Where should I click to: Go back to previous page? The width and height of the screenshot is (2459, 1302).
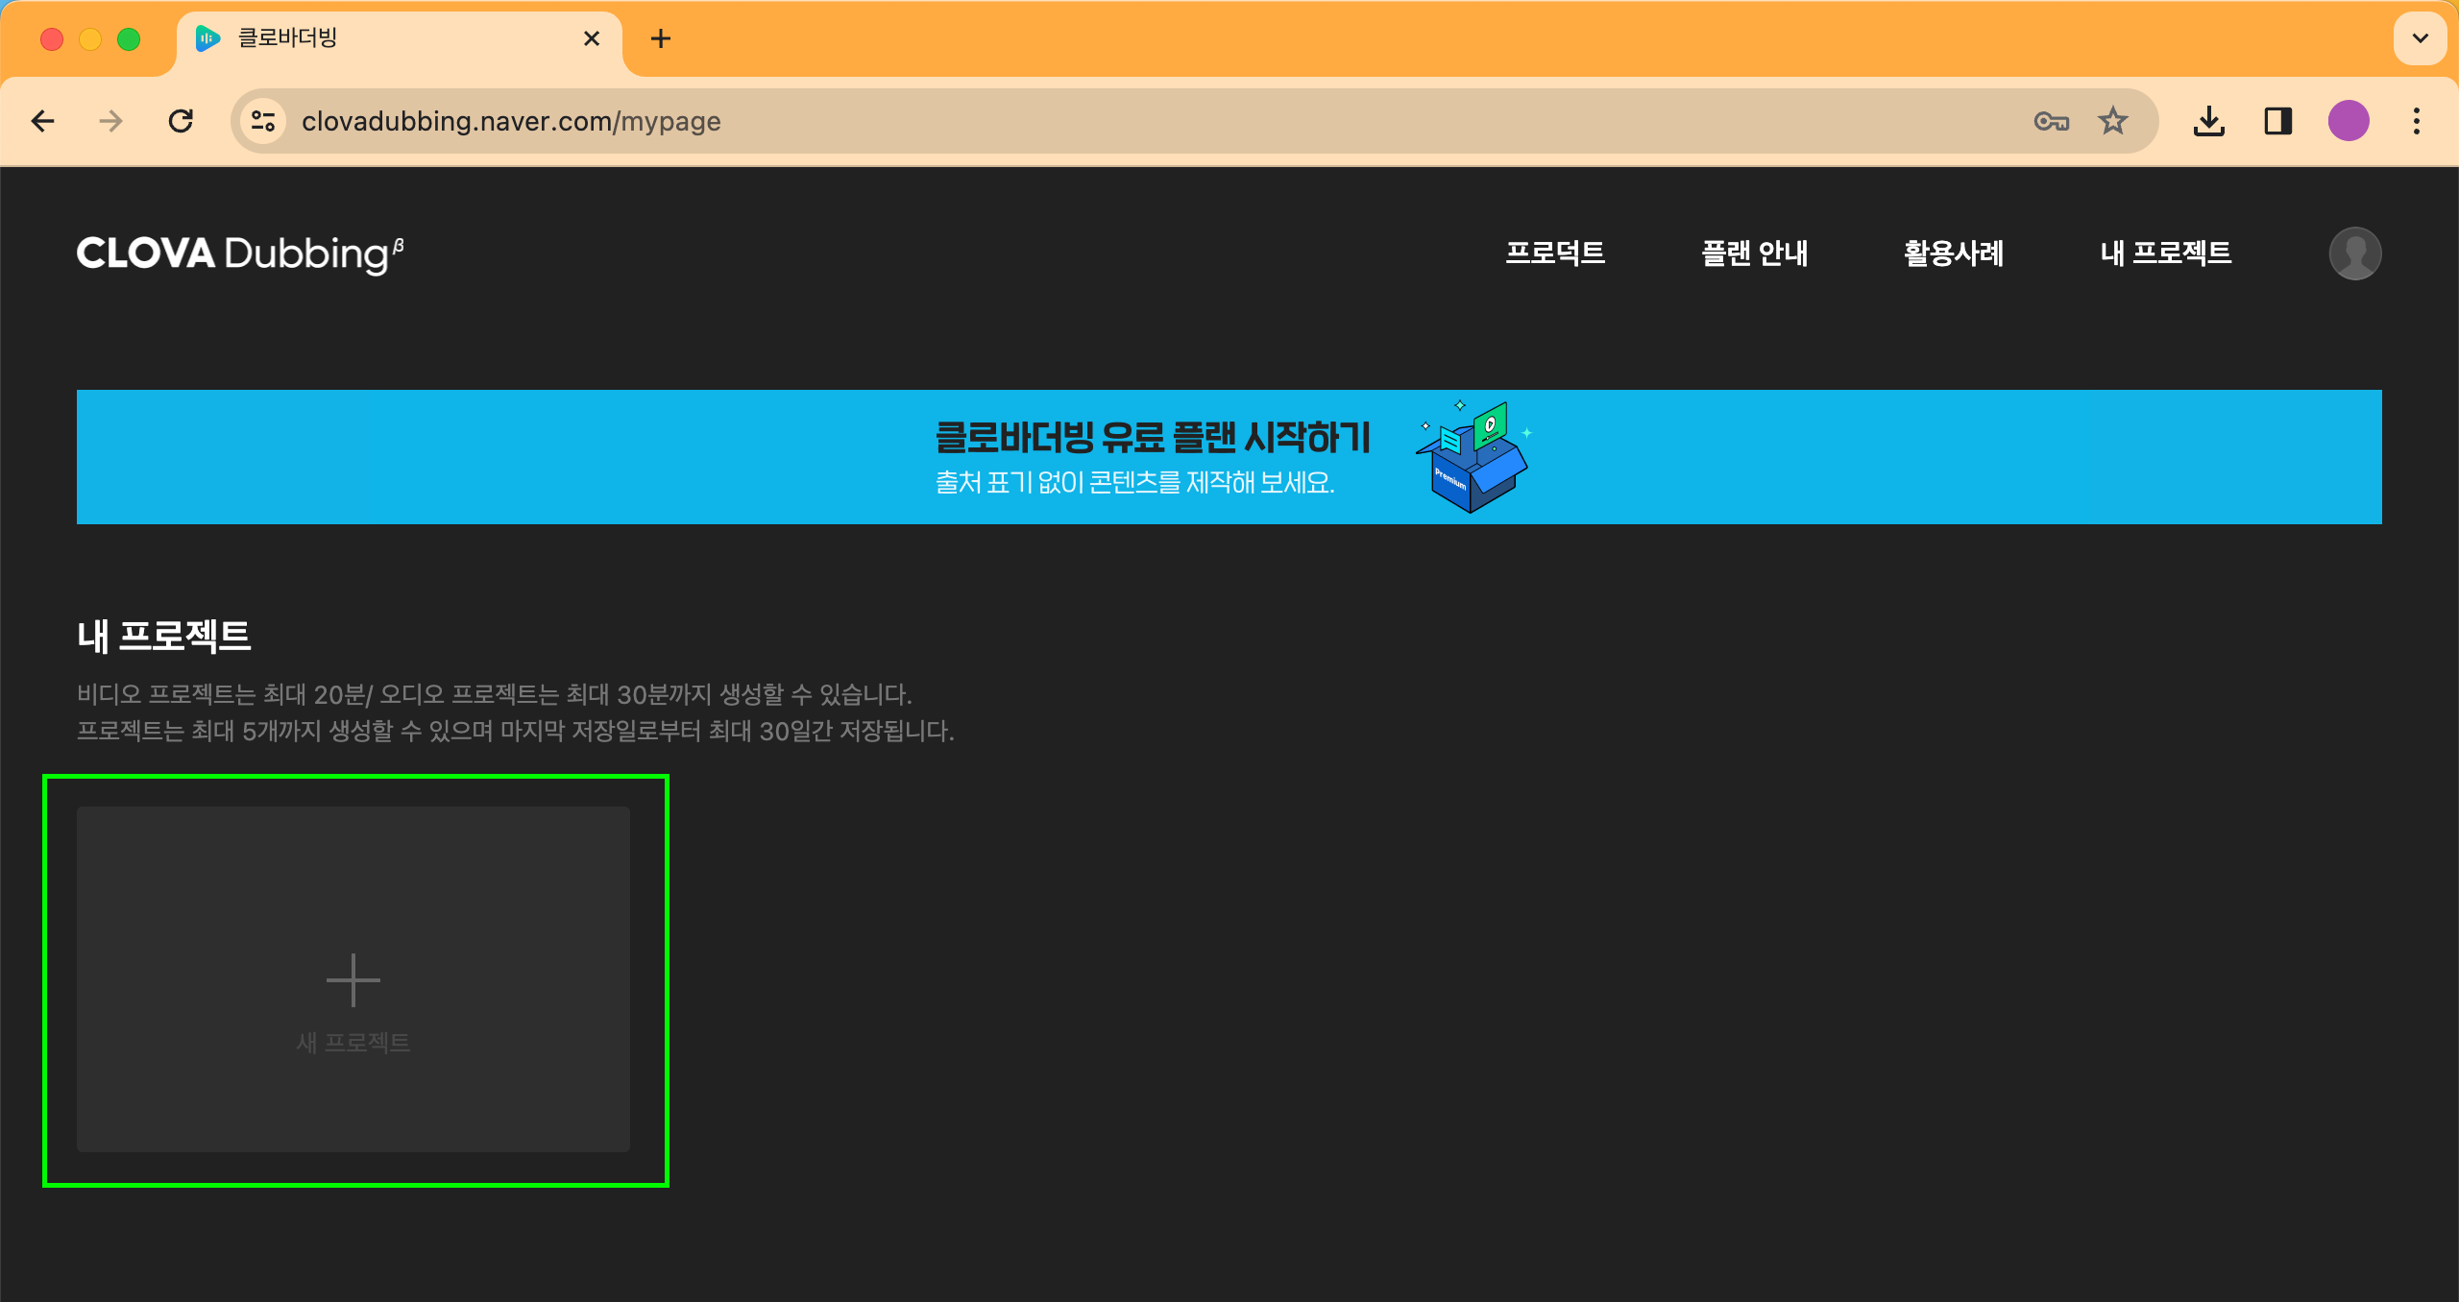pos(43,121)
